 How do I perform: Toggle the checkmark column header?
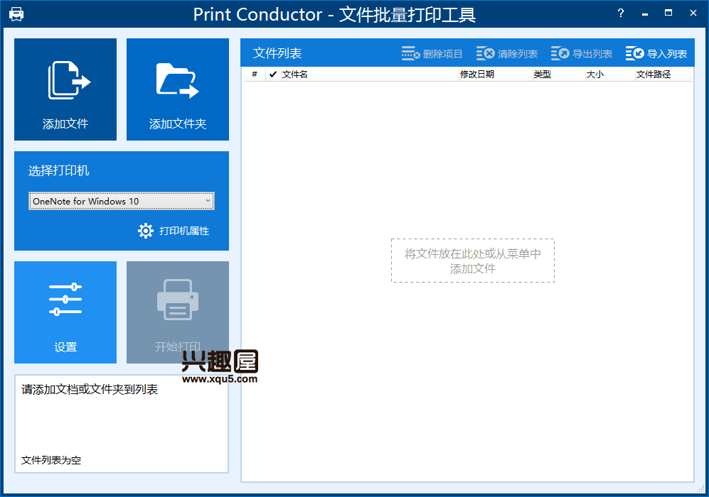pyautogui.click(x=272, y=74)
